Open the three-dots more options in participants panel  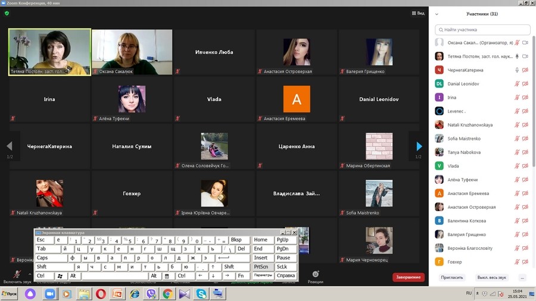[x=522, y=277]
